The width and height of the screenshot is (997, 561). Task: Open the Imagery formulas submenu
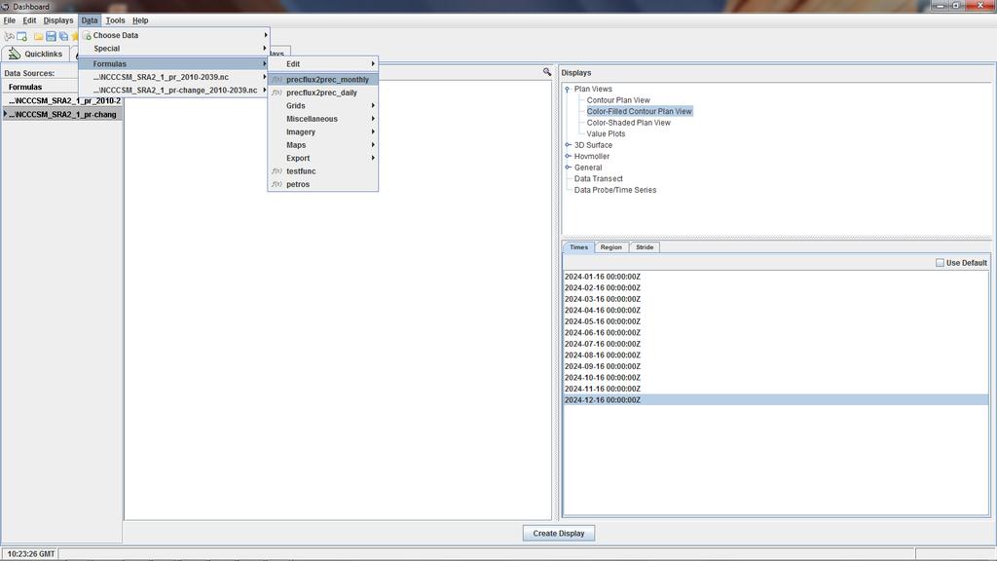(x=323, y=132)
